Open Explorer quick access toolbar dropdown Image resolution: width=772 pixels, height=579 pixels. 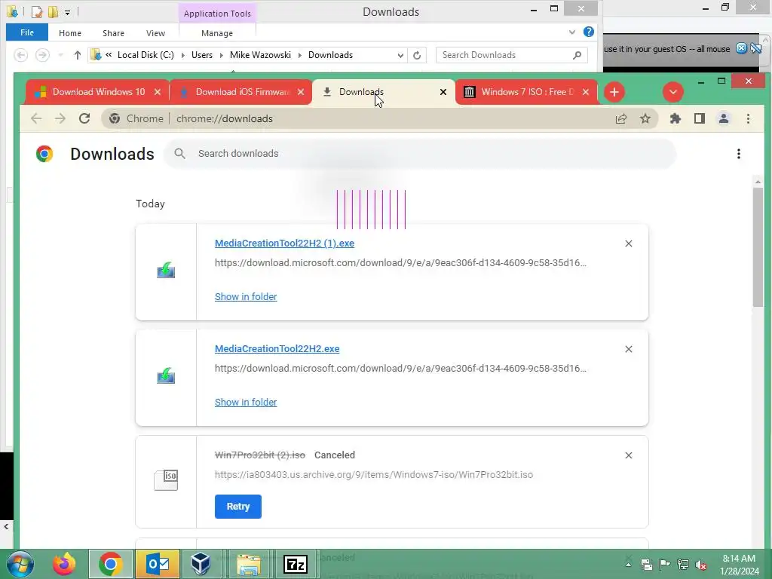click(67, 12)
